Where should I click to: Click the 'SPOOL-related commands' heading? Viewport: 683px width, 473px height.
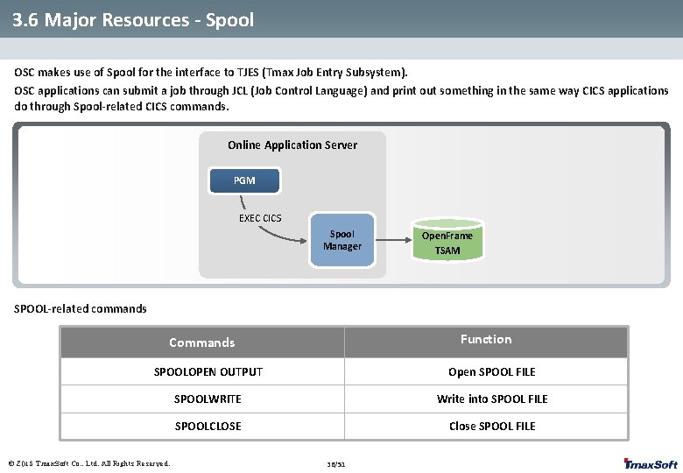pos(81,309)
